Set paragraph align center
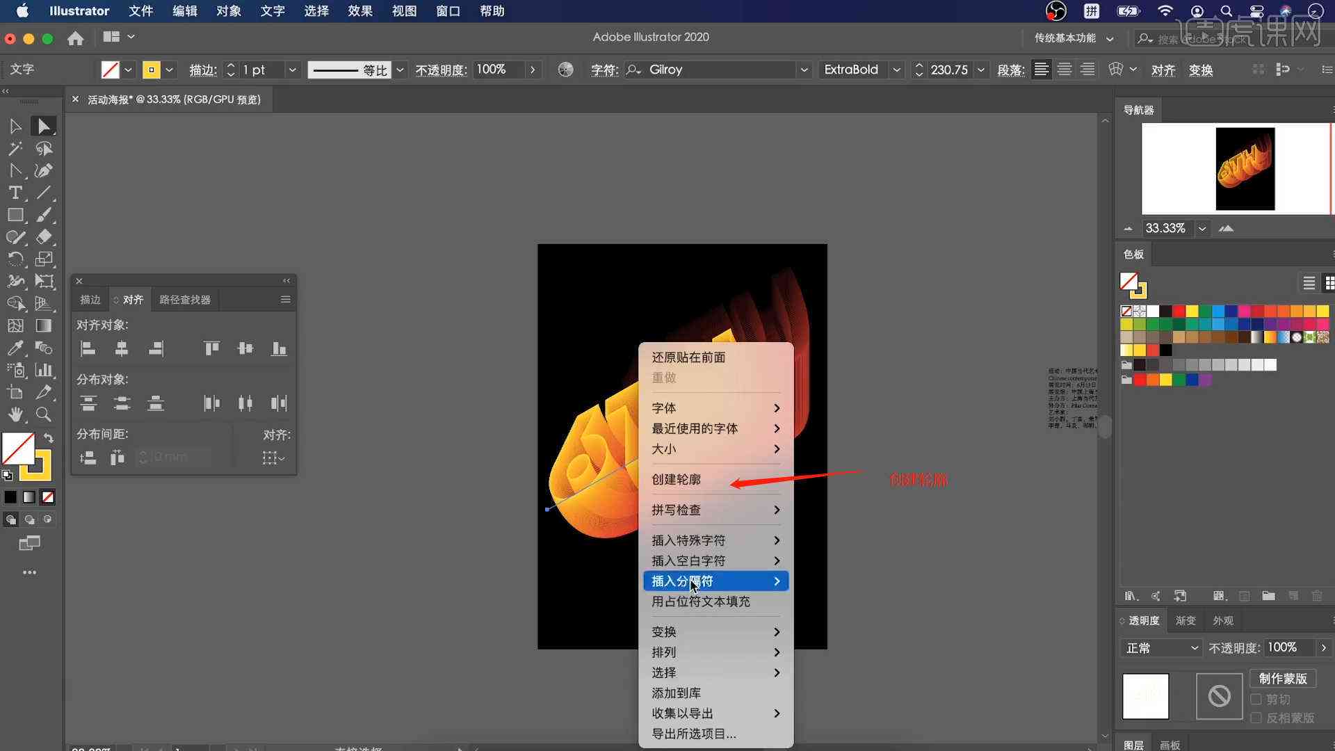The height and width of the screenshot is (751, 1335). [1065, 70]
